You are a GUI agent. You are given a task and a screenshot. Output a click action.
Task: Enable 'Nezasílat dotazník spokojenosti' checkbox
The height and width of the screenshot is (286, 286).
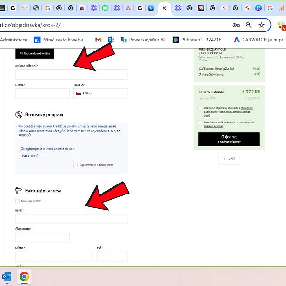click(200, 122)
